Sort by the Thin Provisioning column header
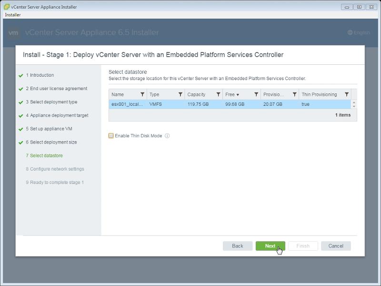Screen dimensions: 381x286 pos(319,94)
